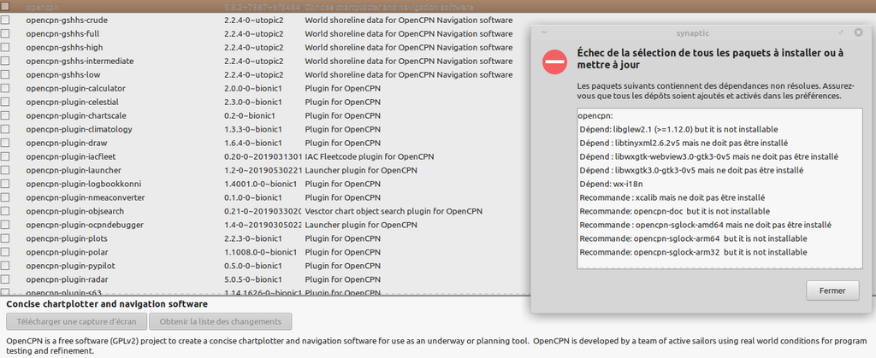The image size is (876, 358).
Task: Select the opencpn-plugin-climatology package name
Action: [79, 129]
